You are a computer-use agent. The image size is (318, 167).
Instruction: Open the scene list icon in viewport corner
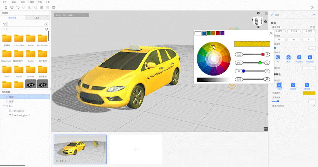[x=266, y=129]
